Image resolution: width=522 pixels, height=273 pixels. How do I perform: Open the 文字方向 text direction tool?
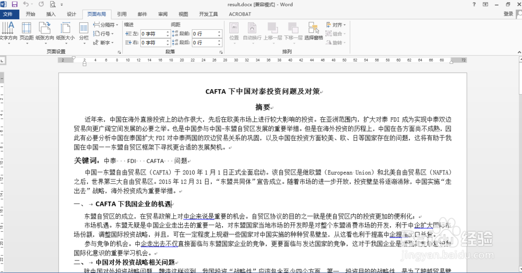pyautogui.click(x=8, y=32)
